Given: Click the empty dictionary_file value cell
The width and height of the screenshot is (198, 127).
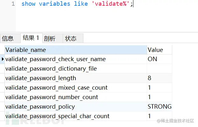Looking at the screenshot, I should pos(159,69).
